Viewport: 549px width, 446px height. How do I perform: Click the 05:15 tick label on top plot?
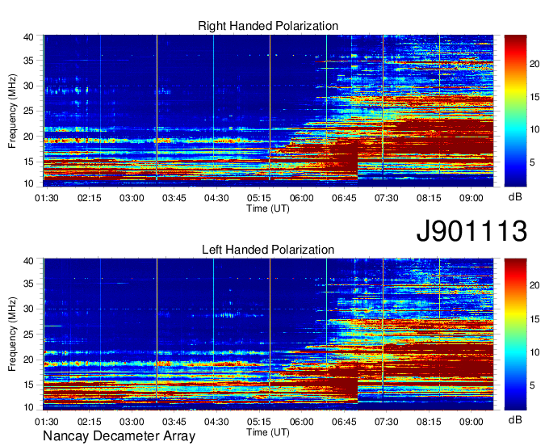coord(258,198)
